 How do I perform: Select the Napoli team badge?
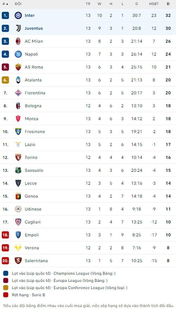click(x=18, y=54)
